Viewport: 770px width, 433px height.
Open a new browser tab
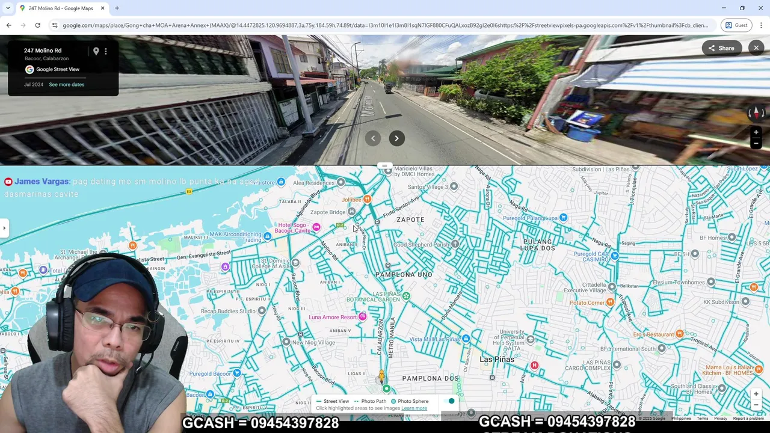click(117, 8)
